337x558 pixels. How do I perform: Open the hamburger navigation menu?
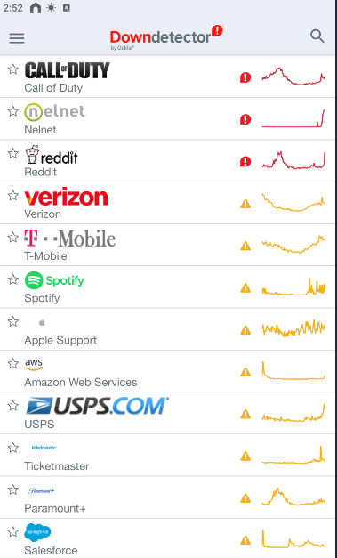(x=17, y=38)
